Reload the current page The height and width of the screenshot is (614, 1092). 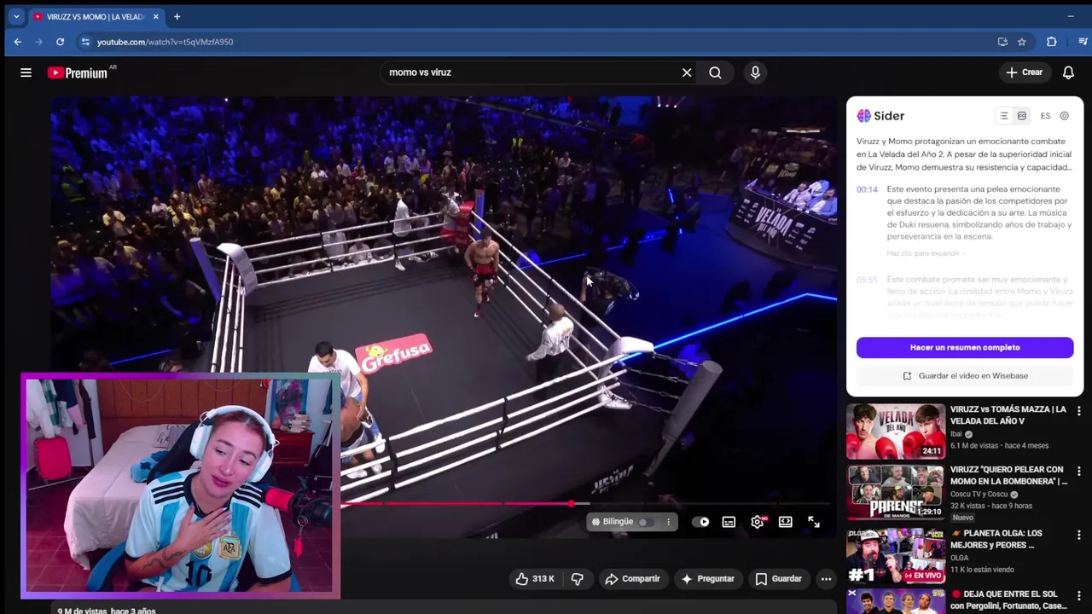click(x=60, y=42)
